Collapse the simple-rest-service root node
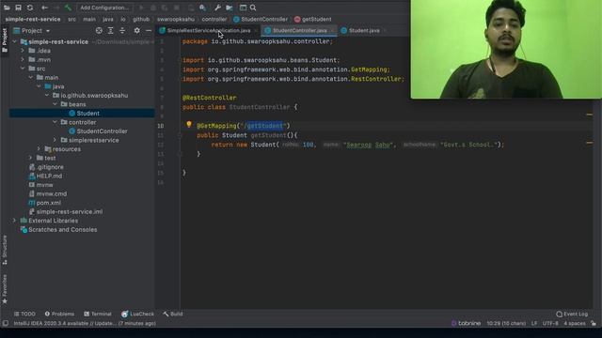Image resolution: width=602 pixels, height=338 pixels. (15, 41)
